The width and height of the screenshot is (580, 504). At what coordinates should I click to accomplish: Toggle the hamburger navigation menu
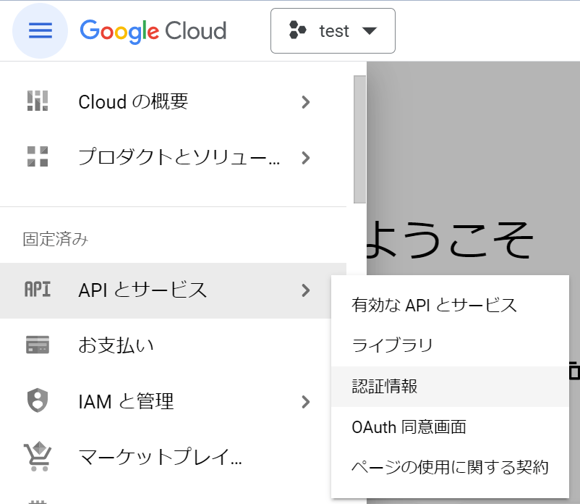coord(40,30)
